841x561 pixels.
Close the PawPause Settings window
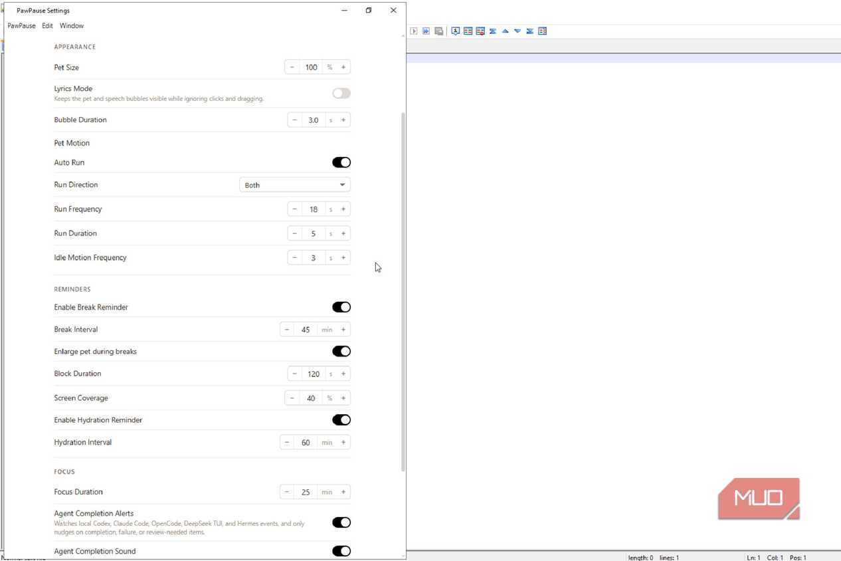[393, 10]
